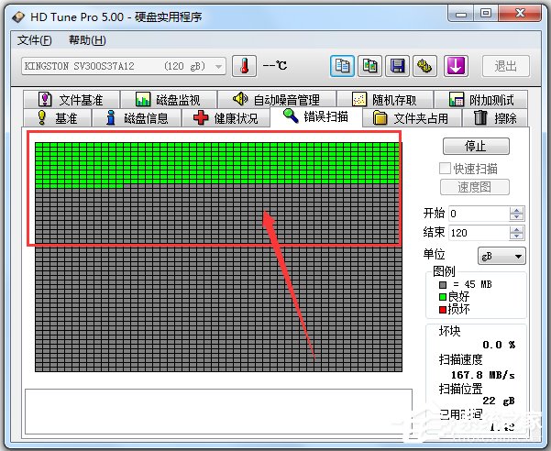This screenshot has height=451, width=551.
Task: Click the 退出 button
Action: point(506,66)
